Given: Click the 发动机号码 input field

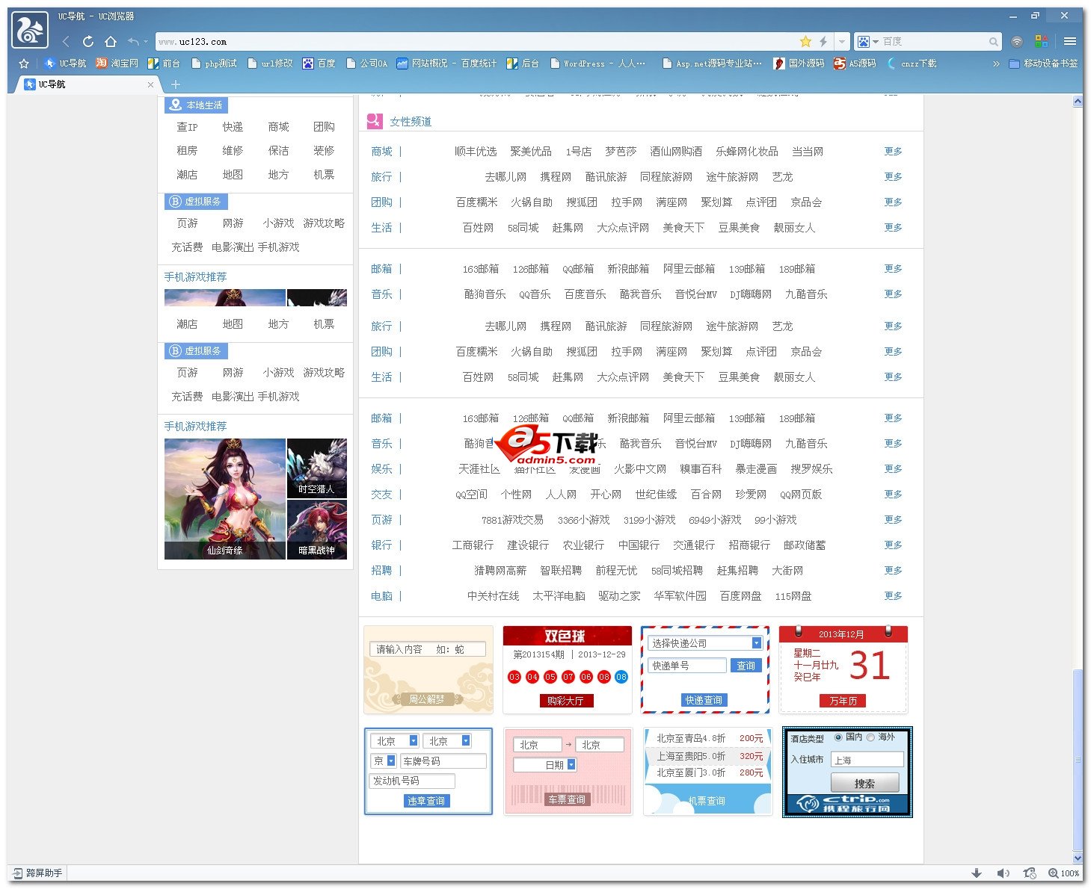Looking at the screenshot, I should (x=412, y=781).
